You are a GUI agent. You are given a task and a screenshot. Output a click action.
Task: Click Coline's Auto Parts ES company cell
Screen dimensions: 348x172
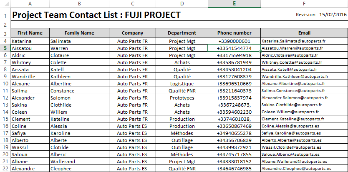[132, 126]
